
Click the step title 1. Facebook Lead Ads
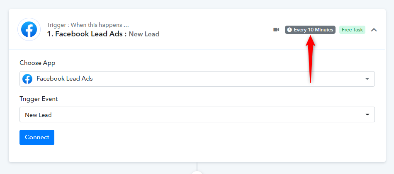pyautogui.click(x=87, y=34)
